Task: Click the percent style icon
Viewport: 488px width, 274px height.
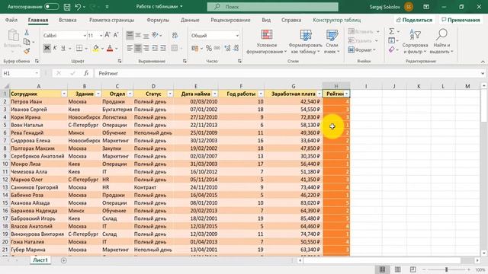Action: click(x=209, y=48)
